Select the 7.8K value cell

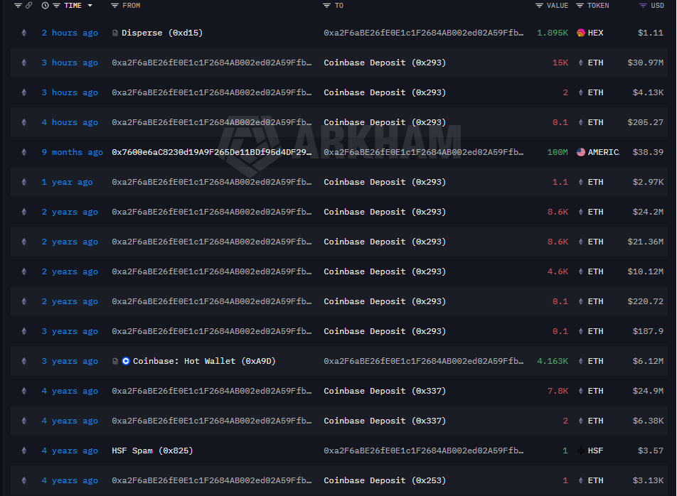558,391
